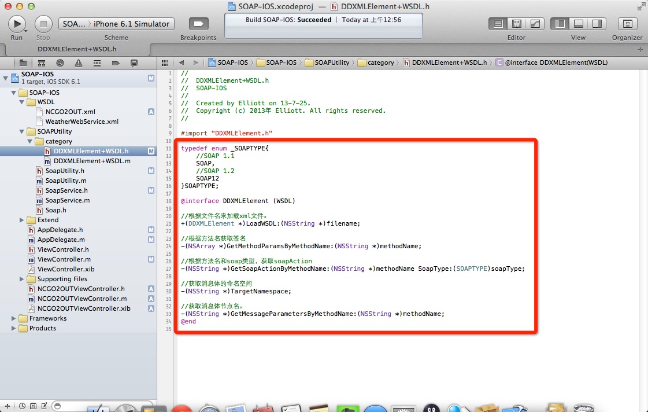The width and height of the screenshot is (648, 412).
Task: Click the TargetNamespace method line
Action: 236,292
